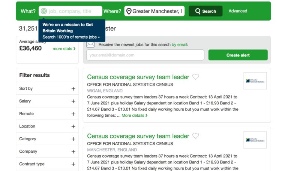Open Search 1000's of remote jobs link
The image size is (288, 171).
click(71, 37)
